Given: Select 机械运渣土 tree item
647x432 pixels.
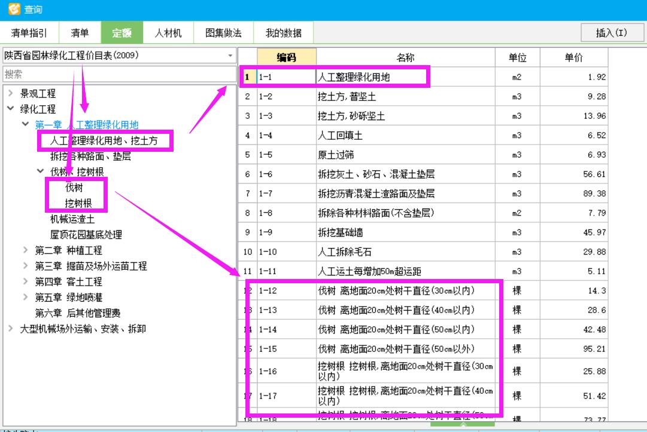Looking at the screenshot, I should [x=72, y=219].
